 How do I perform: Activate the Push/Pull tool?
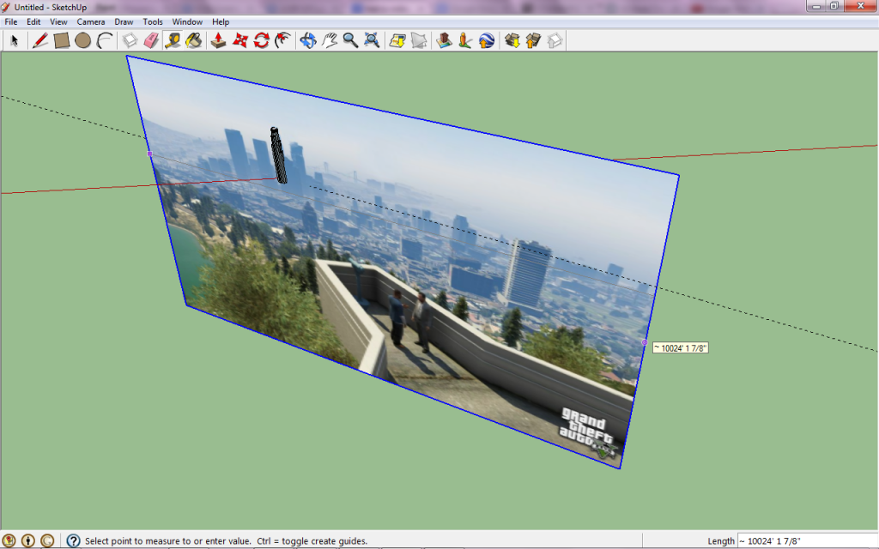219,40
